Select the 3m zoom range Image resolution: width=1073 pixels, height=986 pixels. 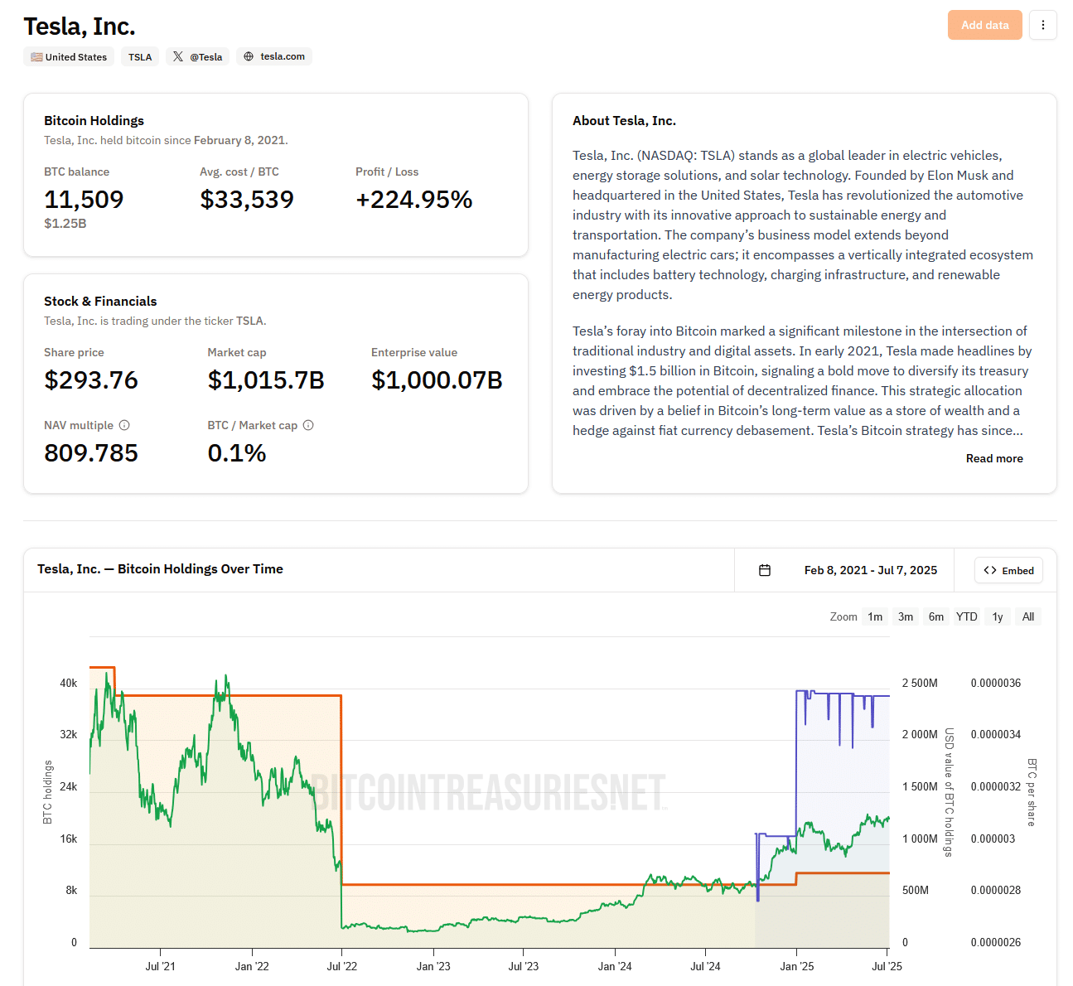[906, 616]
